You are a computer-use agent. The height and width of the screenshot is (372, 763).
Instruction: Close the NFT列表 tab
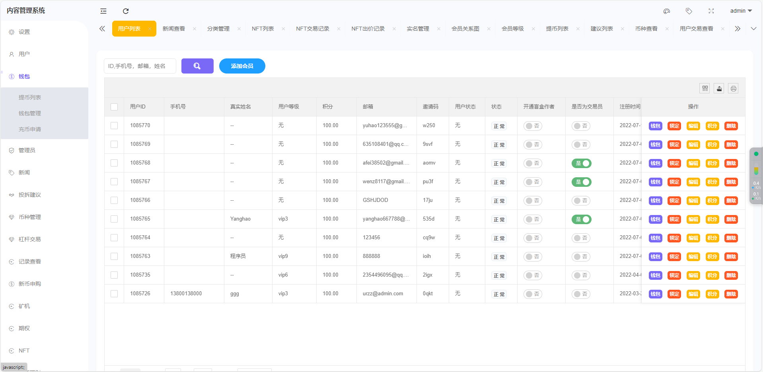[284, 29]
